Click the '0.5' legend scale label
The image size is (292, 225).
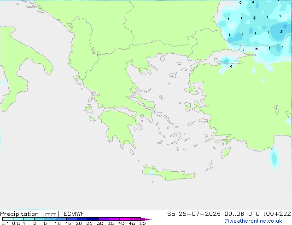[x=16, y=223]
